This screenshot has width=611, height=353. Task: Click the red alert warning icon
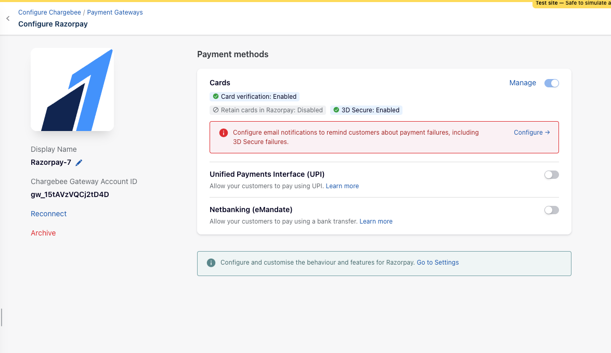click(x=223, y=133)
